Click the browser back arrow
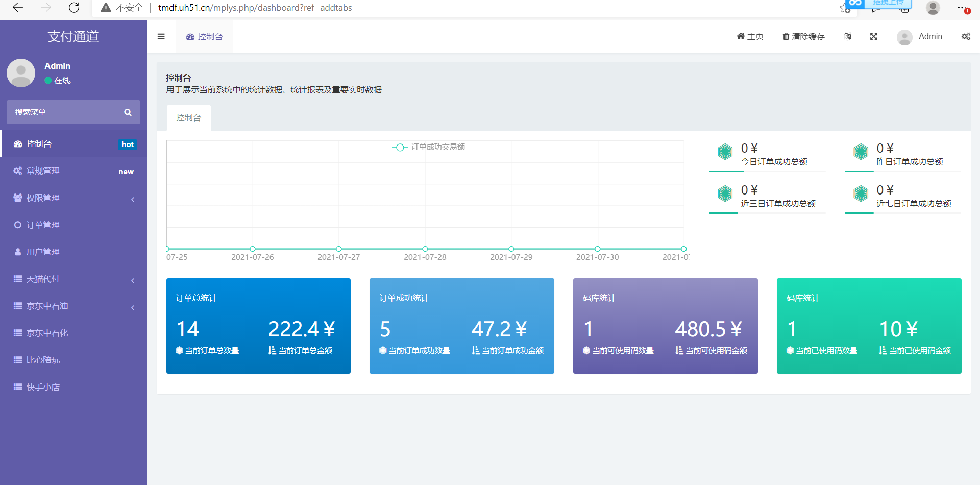Screen dimensions: 980x485 (18, 8)
